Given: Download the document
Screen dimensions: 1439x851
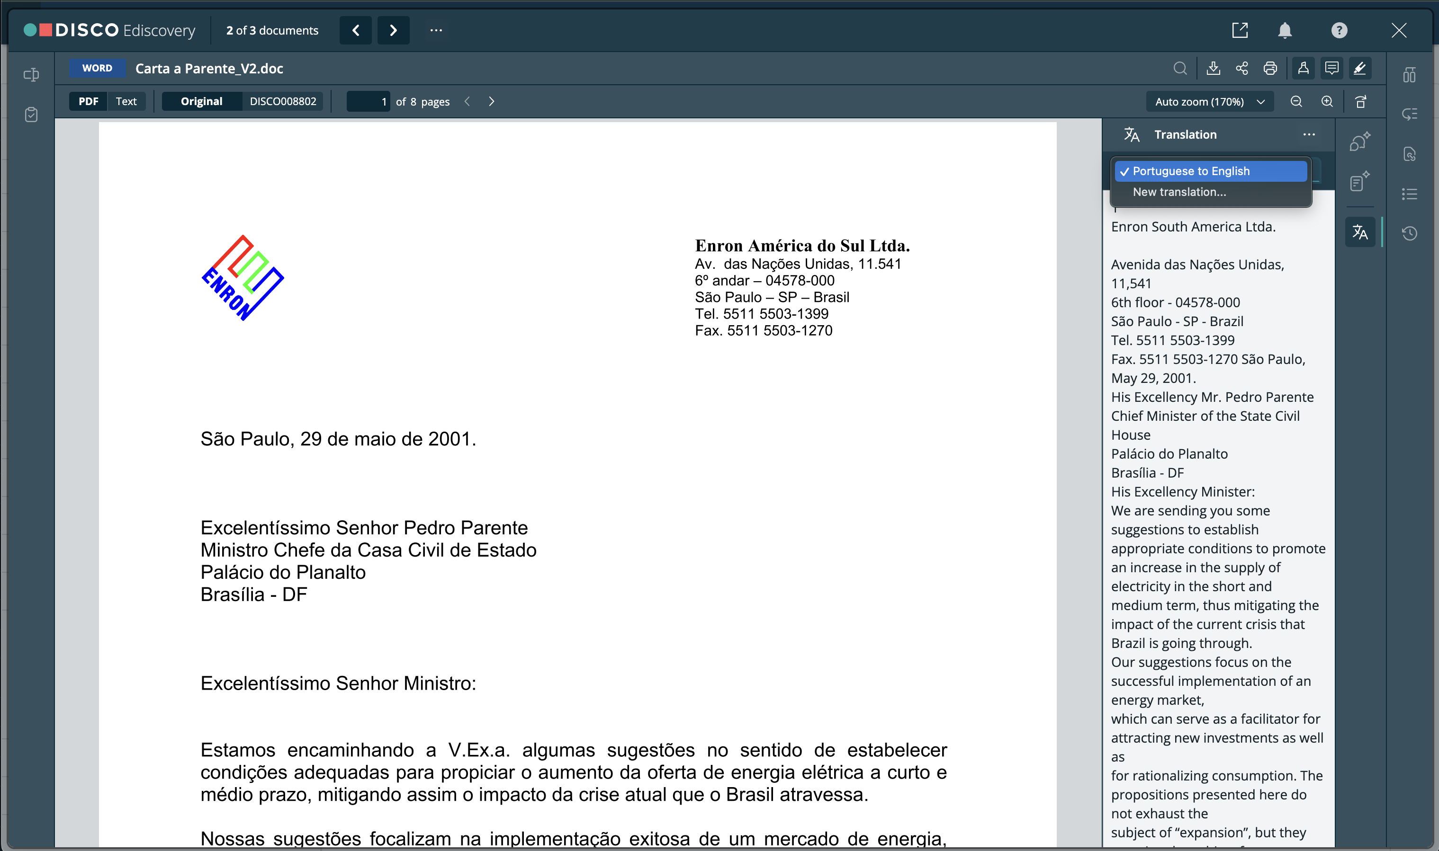Looking at the screenshot, I should pos(1213,69).
